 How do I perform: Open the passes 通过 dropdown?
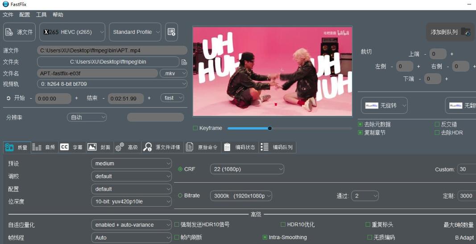pos(365,196)
